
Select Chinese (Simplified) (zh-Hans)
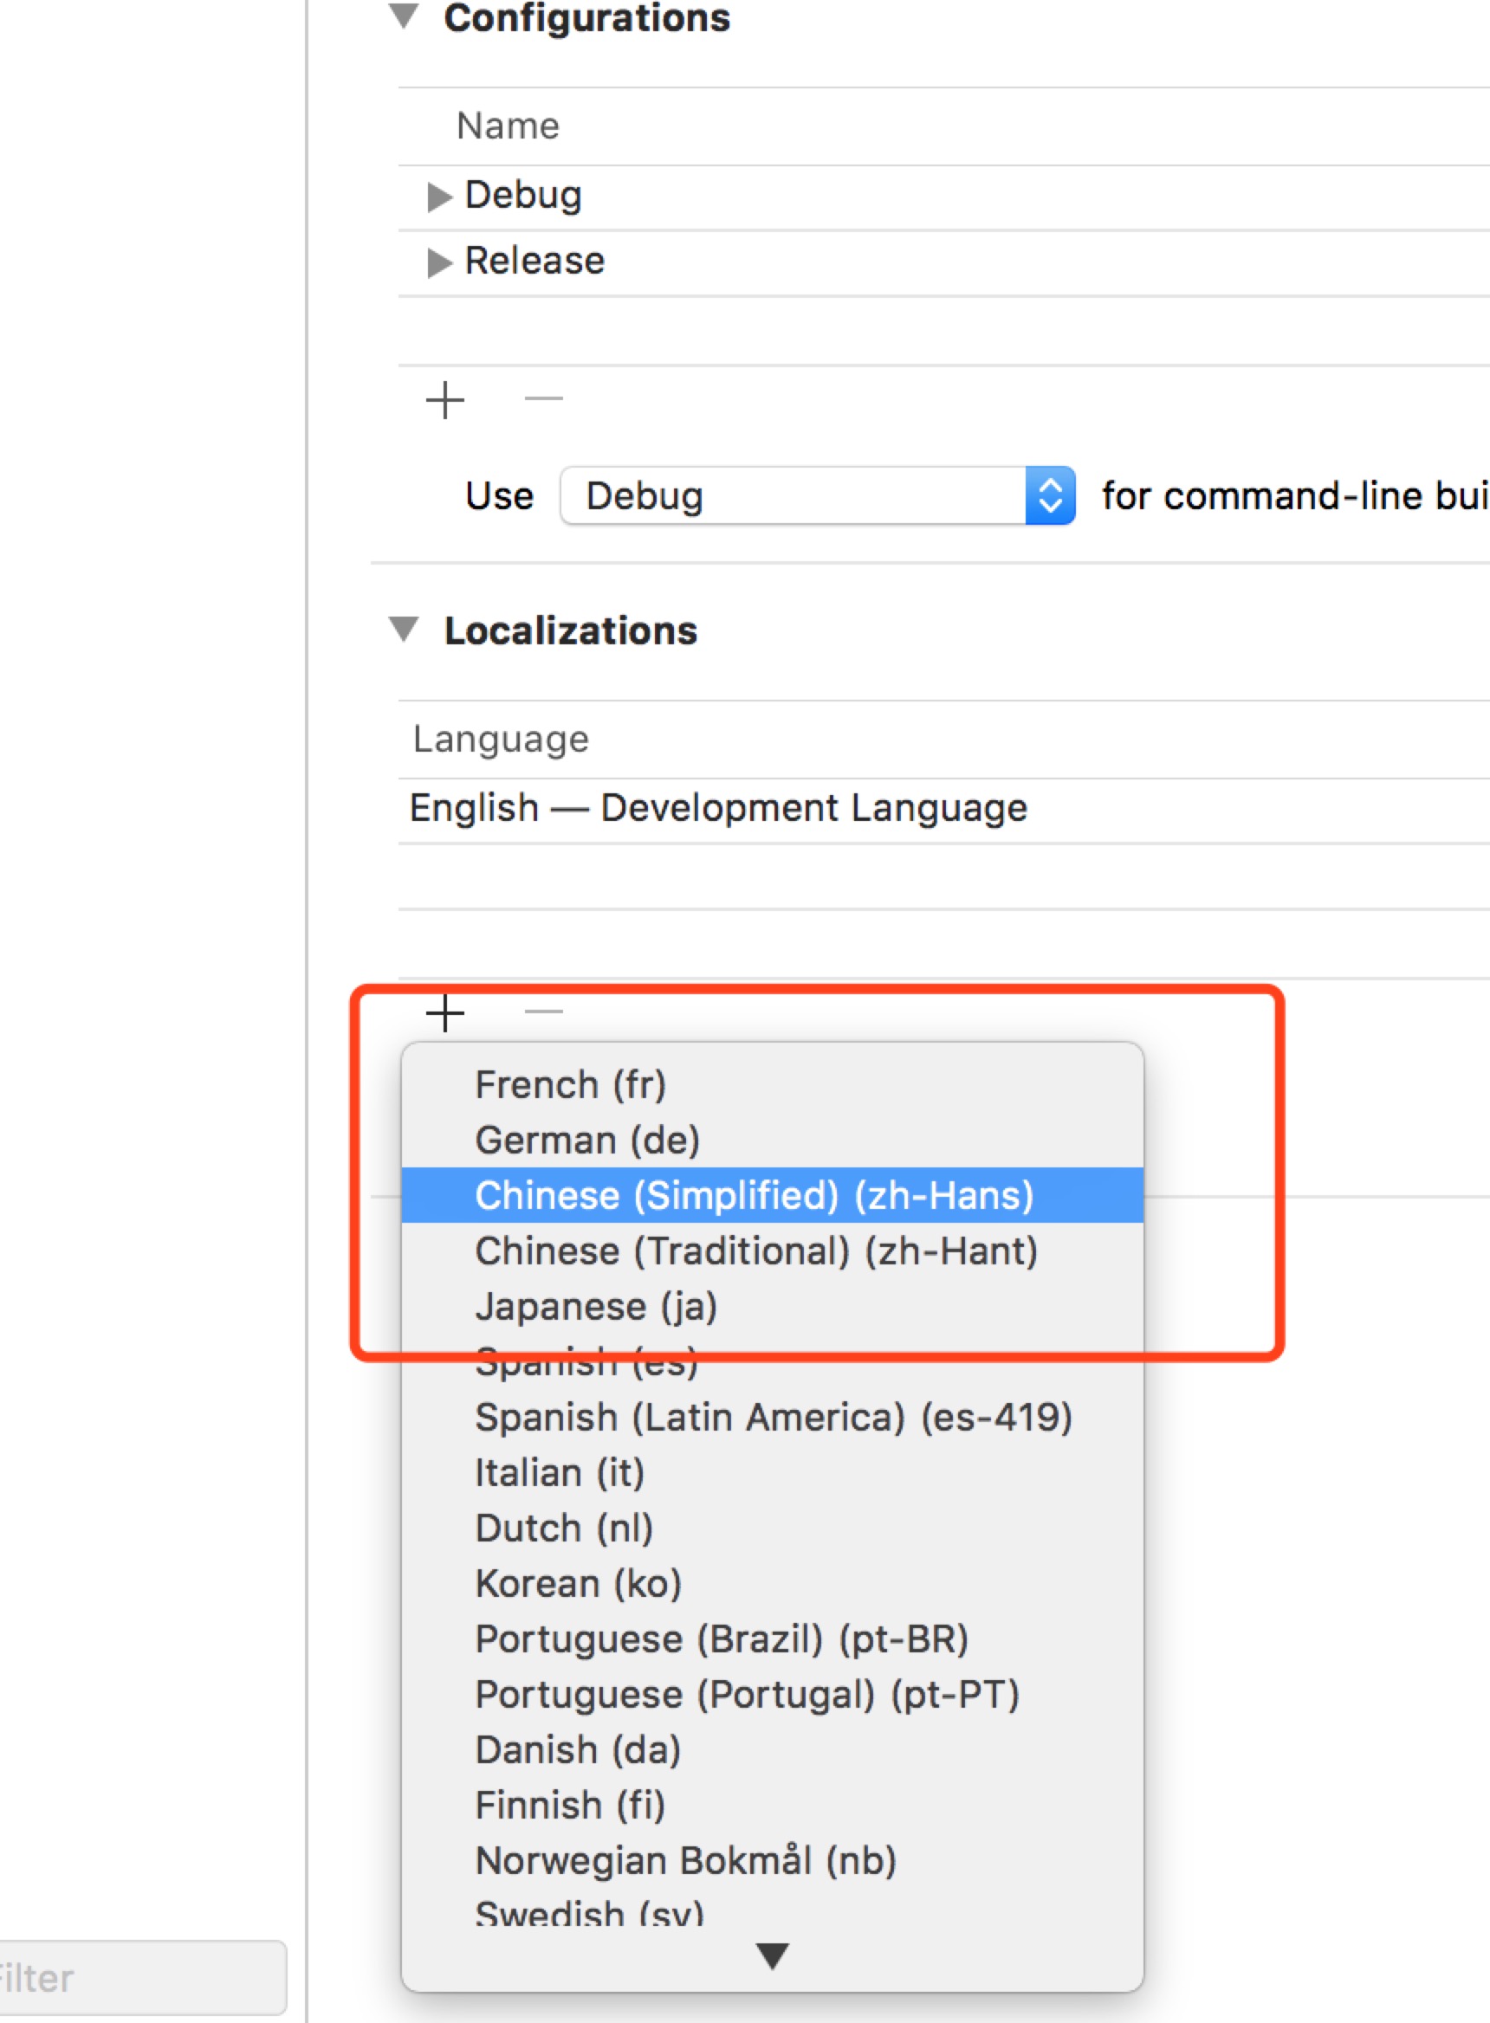[754, 1195]
